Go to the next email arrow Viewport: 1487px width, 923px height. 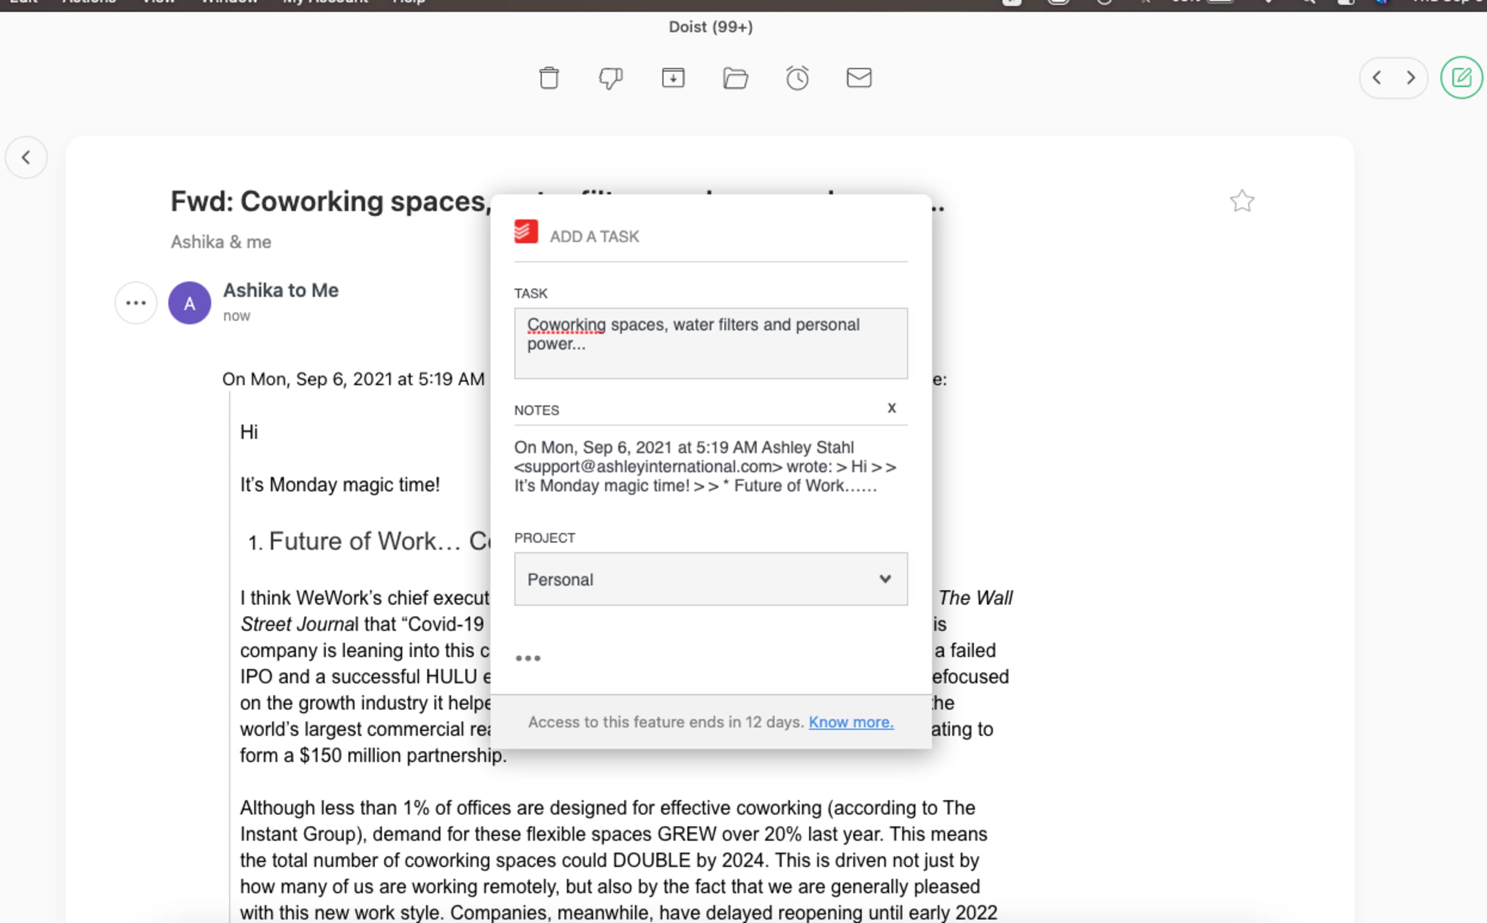tap(1410, 78)
